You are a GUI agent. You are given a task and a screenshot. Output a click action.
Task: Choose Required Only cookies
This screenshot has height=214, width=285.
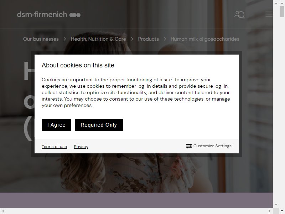99,125
